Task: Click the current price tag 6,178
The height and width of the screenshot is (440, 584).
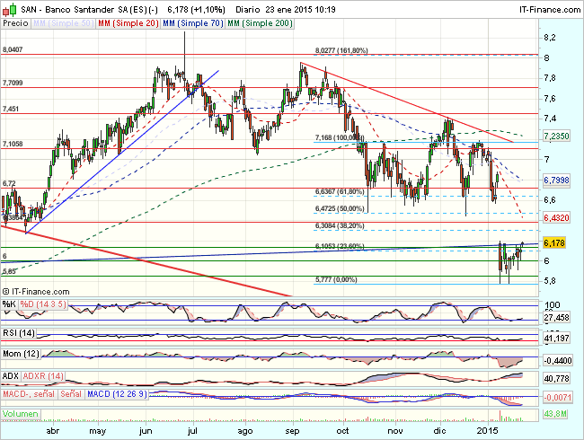Action: [x=554, y=243]
